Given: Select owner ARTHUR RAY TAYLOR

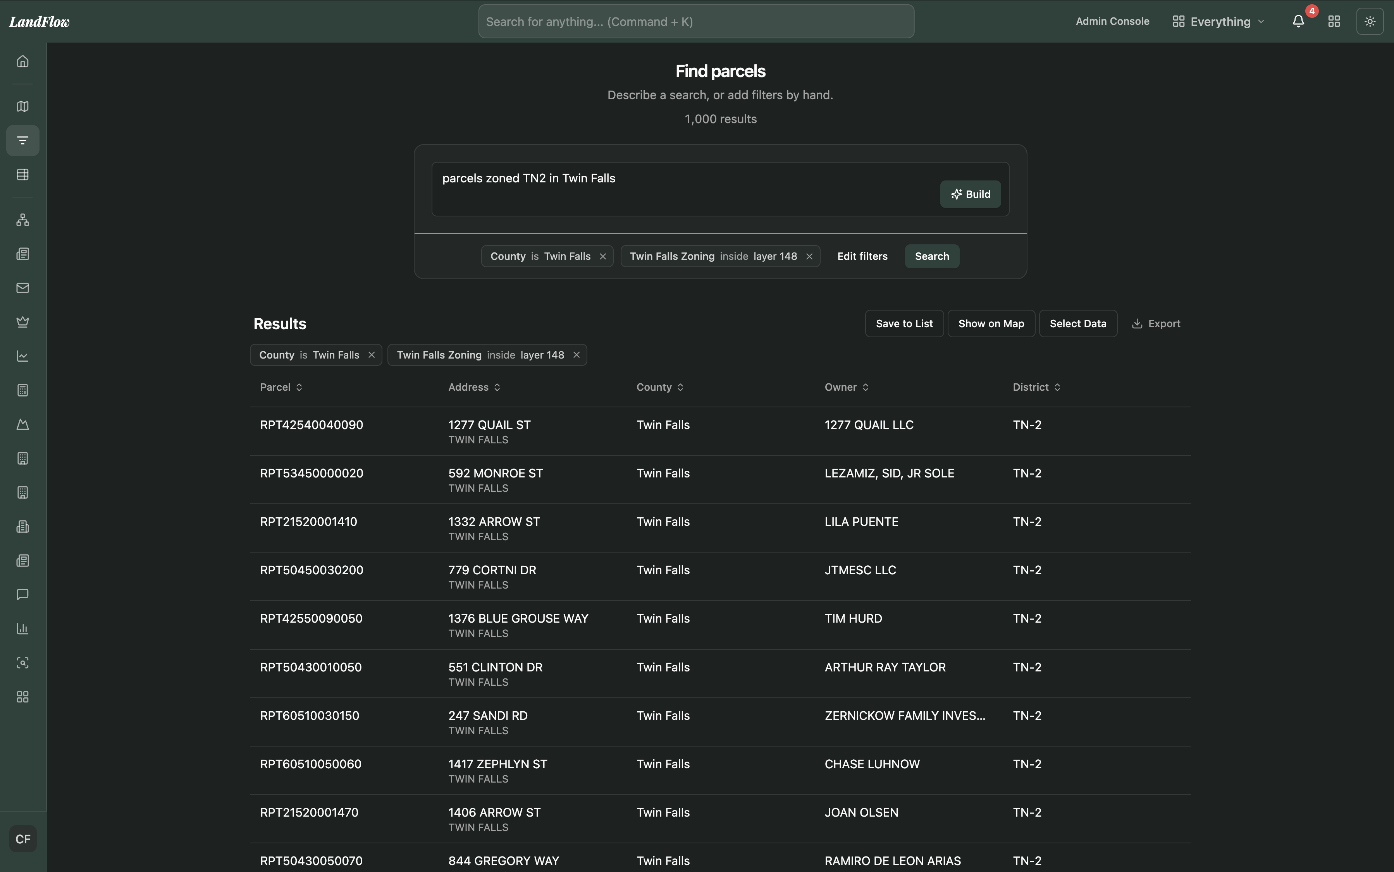Looking at the screenshot, I should point(885,667).
